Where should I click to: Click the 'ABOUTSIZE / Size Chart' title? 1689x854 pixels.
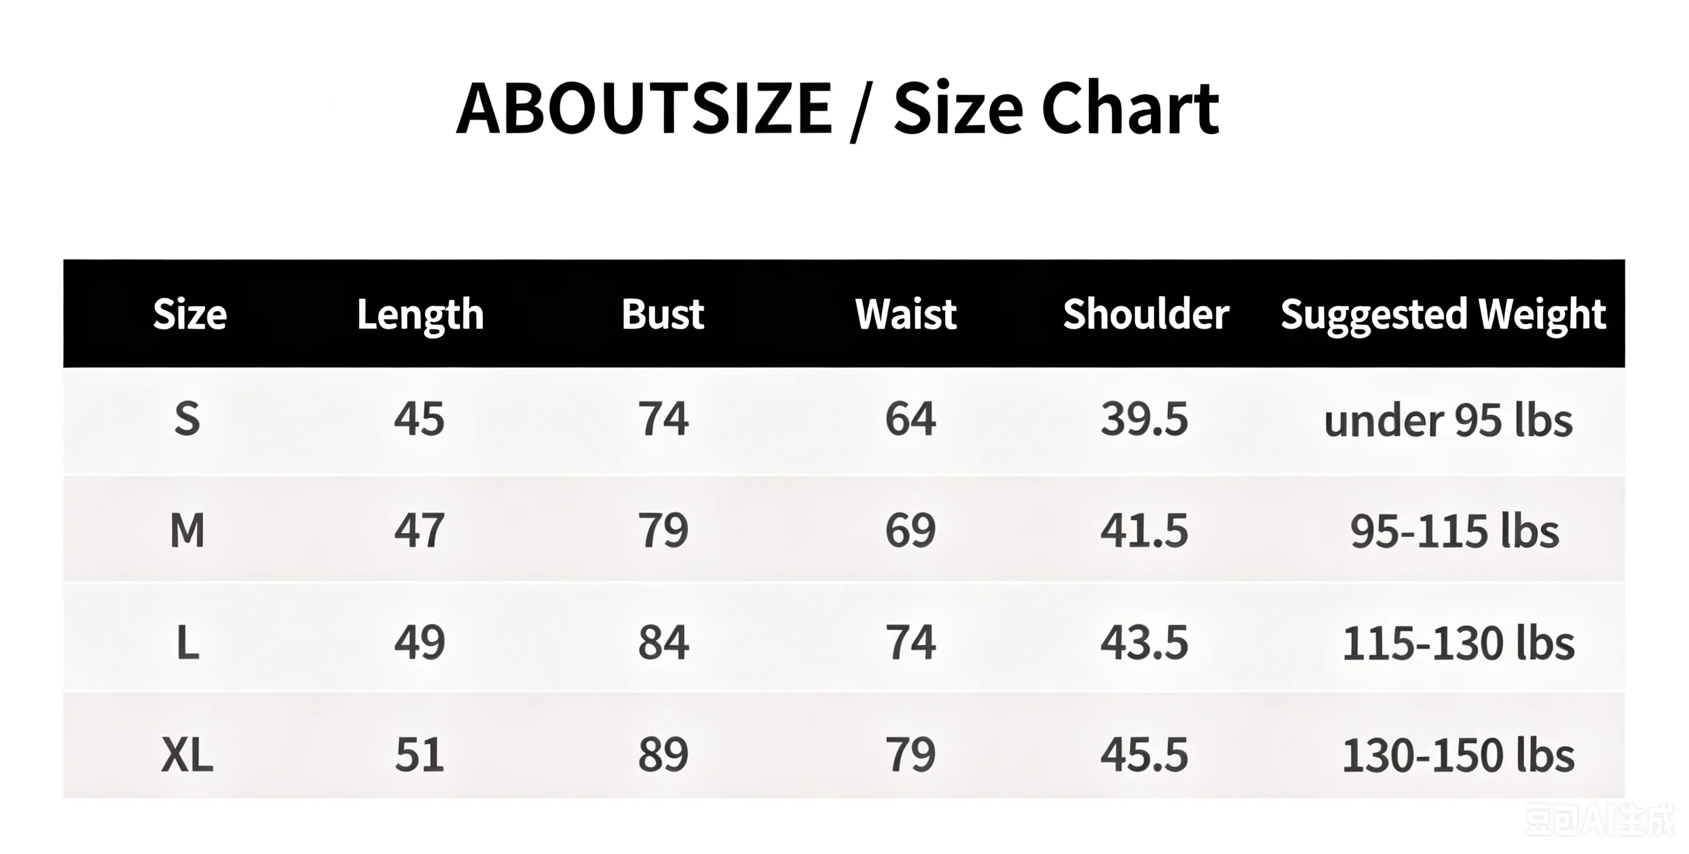click(837, 109)
